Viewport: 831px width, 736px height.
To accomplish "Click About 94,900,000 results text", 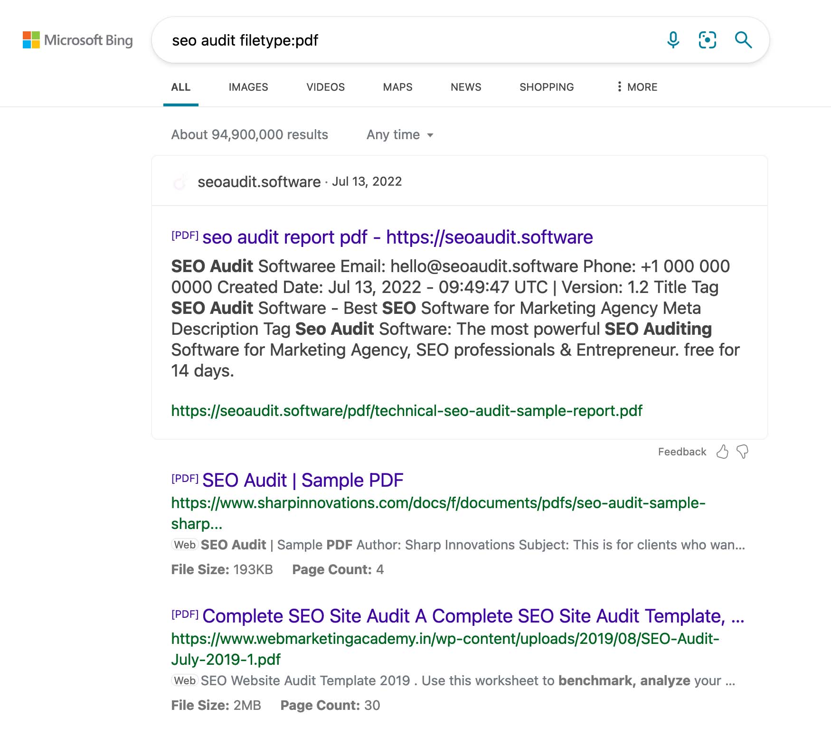I will 249,135.
